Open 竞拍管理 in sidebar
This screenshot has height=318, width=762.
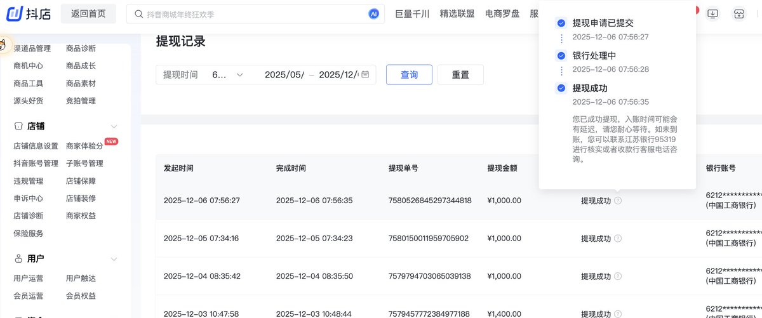tap(81, 100)
